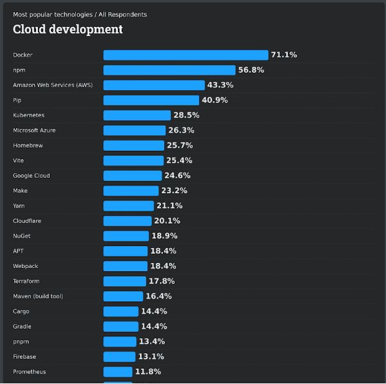Select the pnpm label
Screen dimensions: 386x384
(x=21, y=341)
